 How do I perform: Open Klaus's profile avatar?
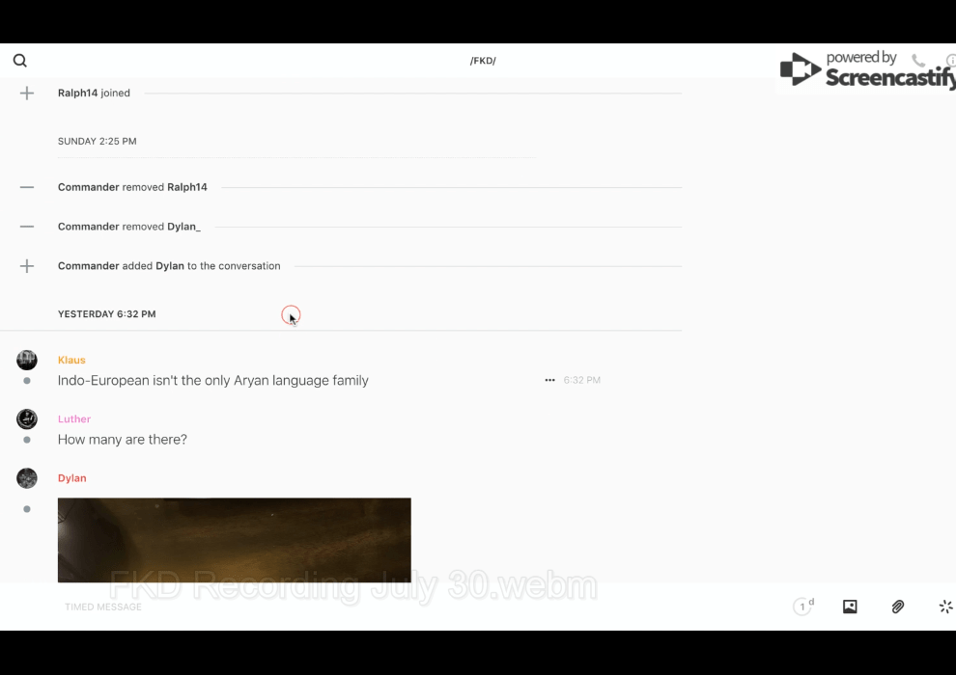[x=27, y=361]
